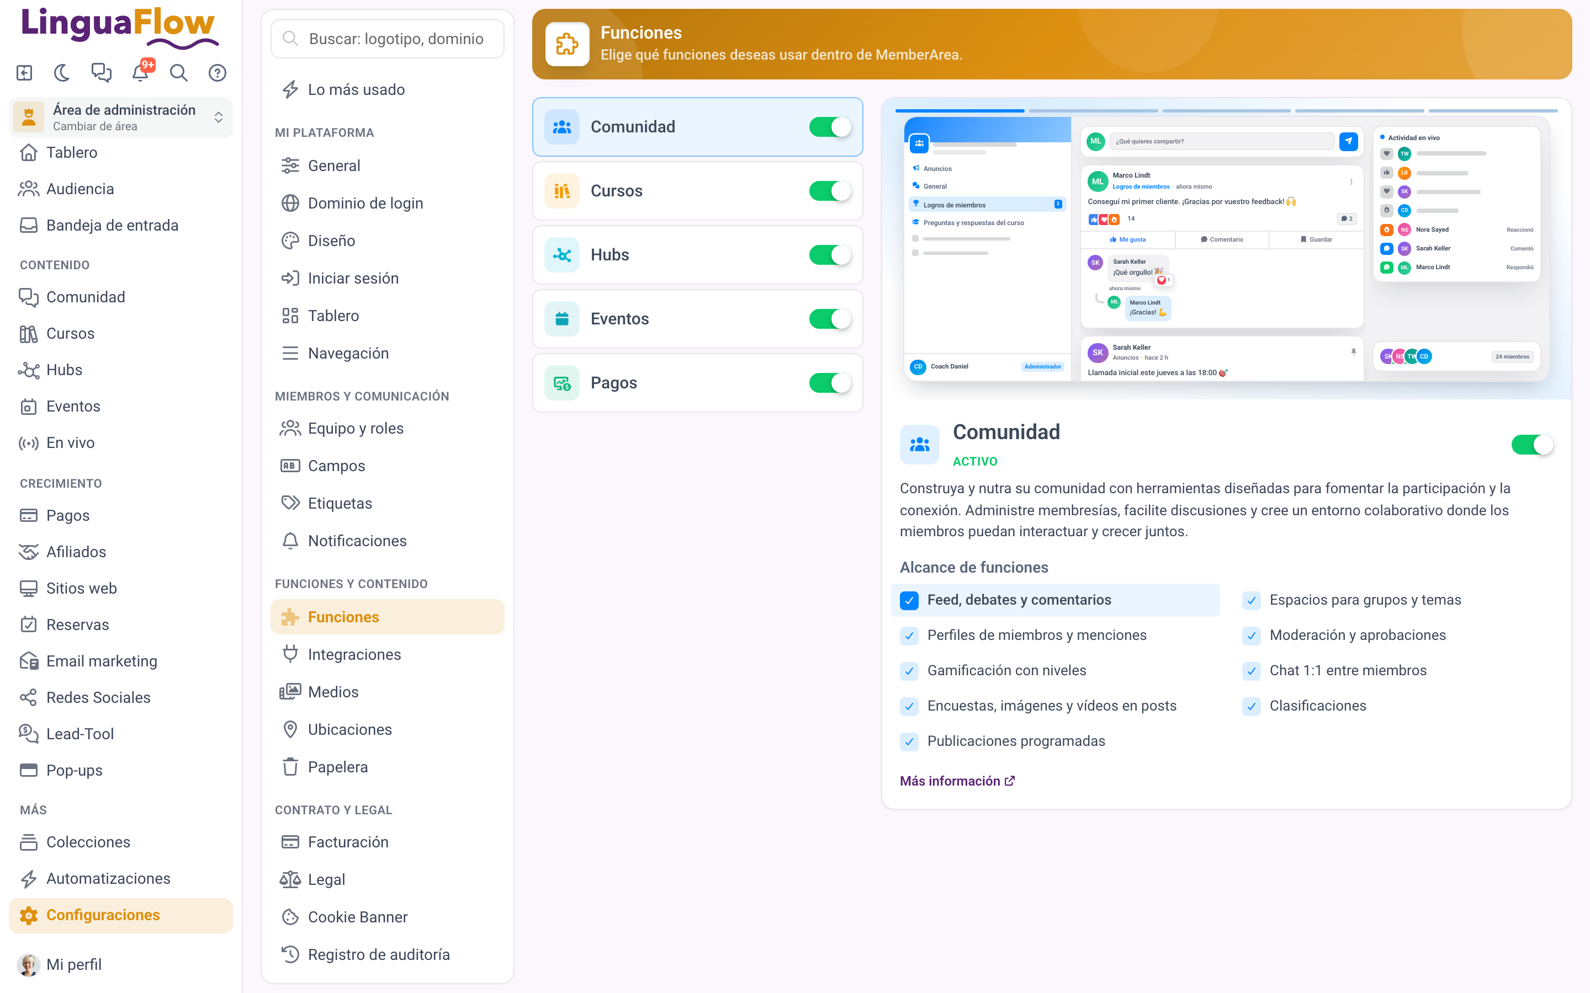This screenshot has width=1590, height=993.
Task: Click the Email marketing envelope icon
Action: click(x=28, y=661)
